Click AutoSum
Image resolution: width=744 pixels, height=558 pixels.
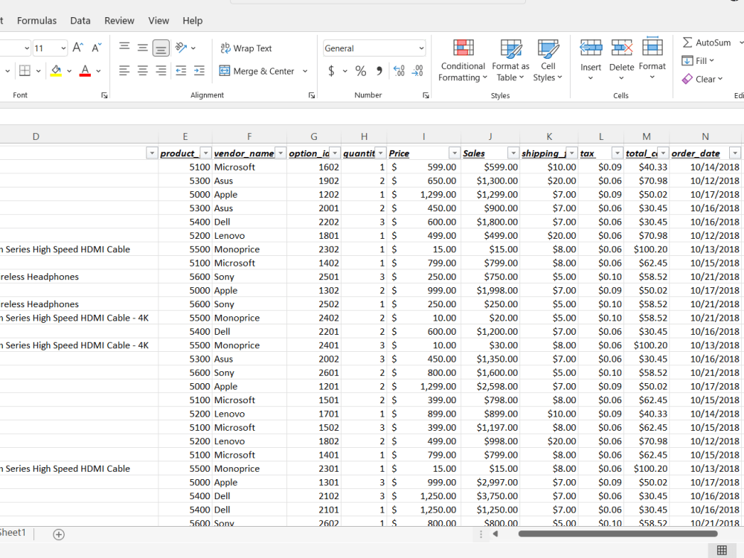(x=707, y=42)
